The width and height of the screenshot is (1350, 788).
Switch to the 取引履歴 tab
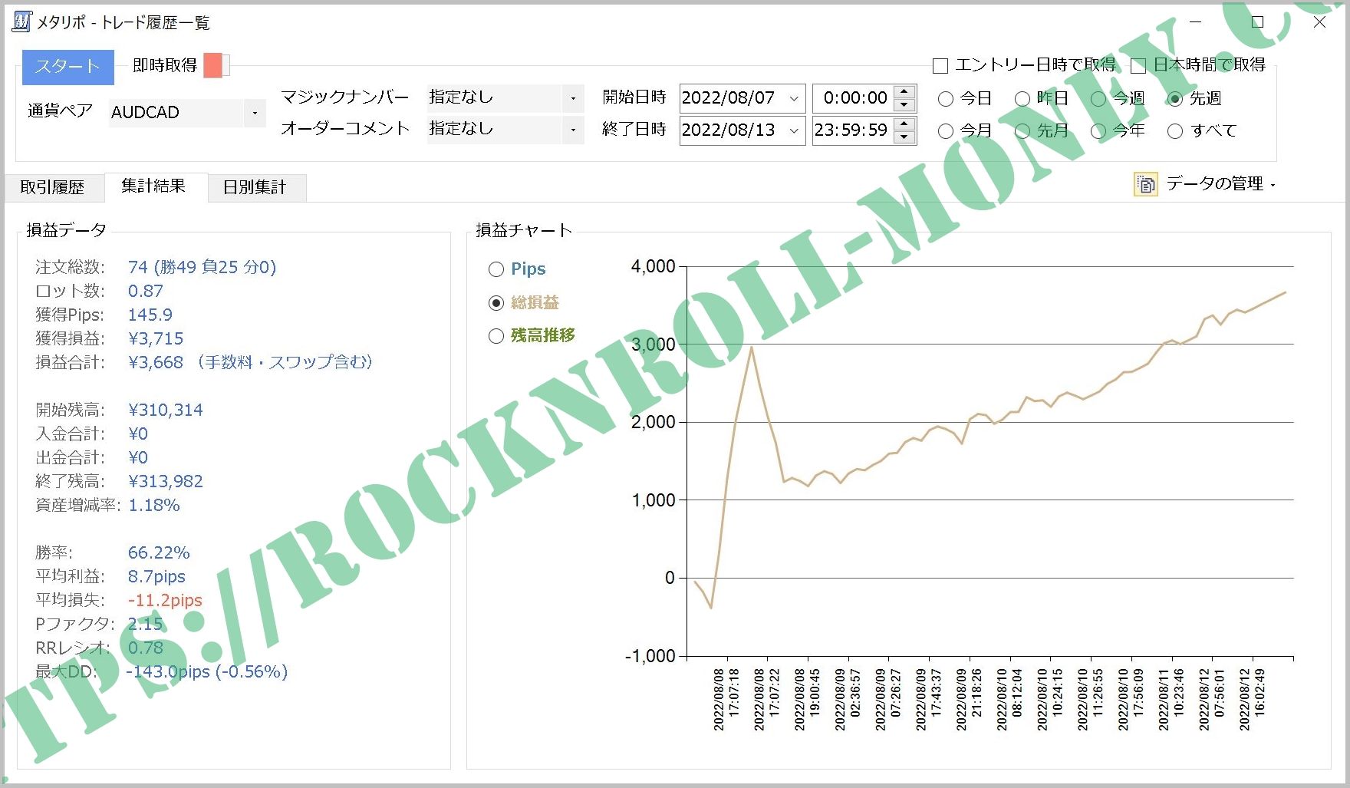point(54,186)
